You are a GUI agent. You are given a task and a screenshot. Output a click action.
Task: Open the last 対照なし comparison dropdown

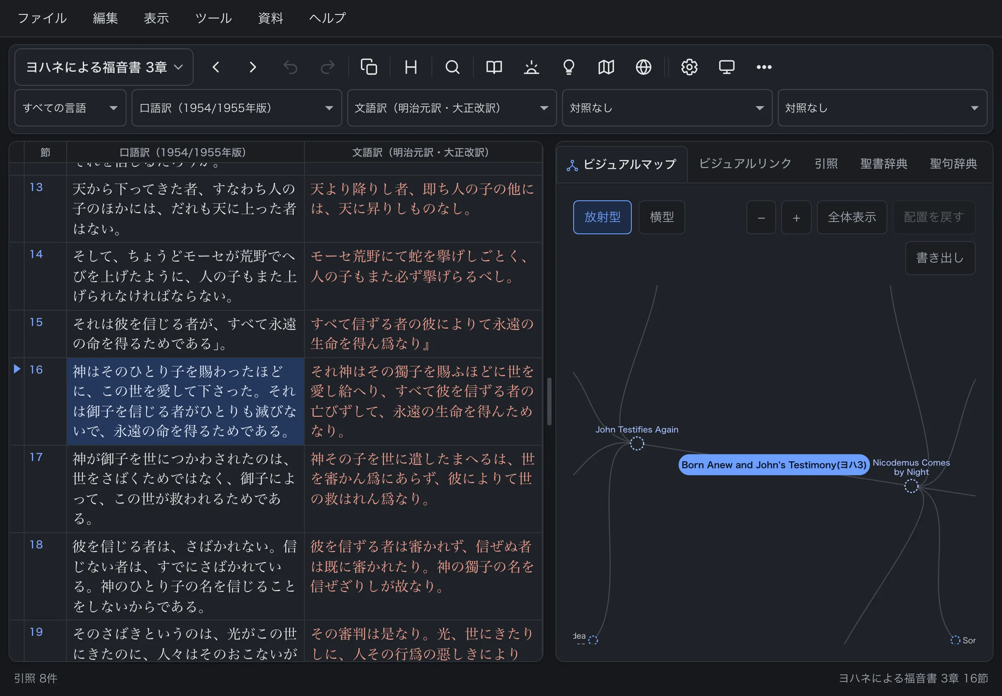882,108
